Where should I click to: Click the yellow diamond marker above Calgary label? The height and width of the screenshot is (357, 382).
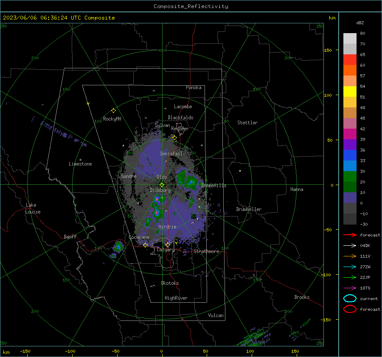(168, 245)
